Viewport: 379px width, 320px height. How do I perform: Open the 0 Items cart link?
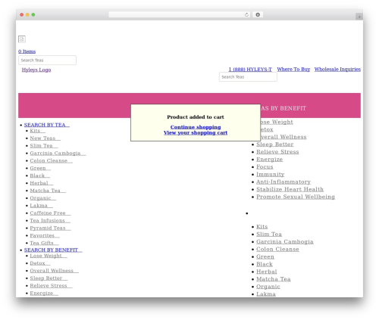pyautogui.click(x=27, y=51)
